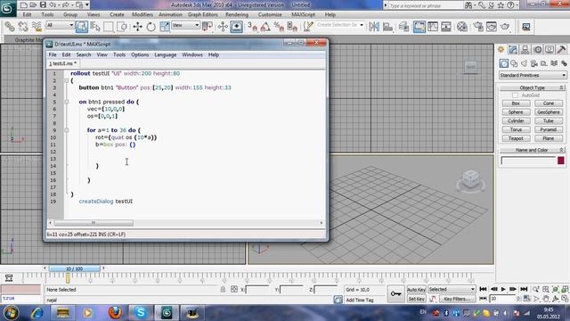Play the animation
The image size is (570, 321).
tap(503, 289)
